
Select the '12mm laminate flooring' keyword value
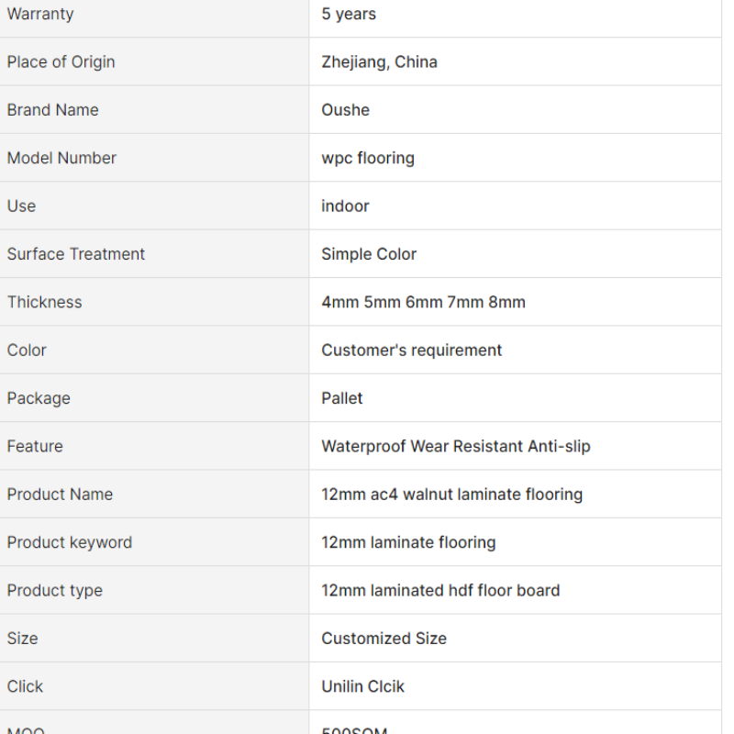coord(408,542)
